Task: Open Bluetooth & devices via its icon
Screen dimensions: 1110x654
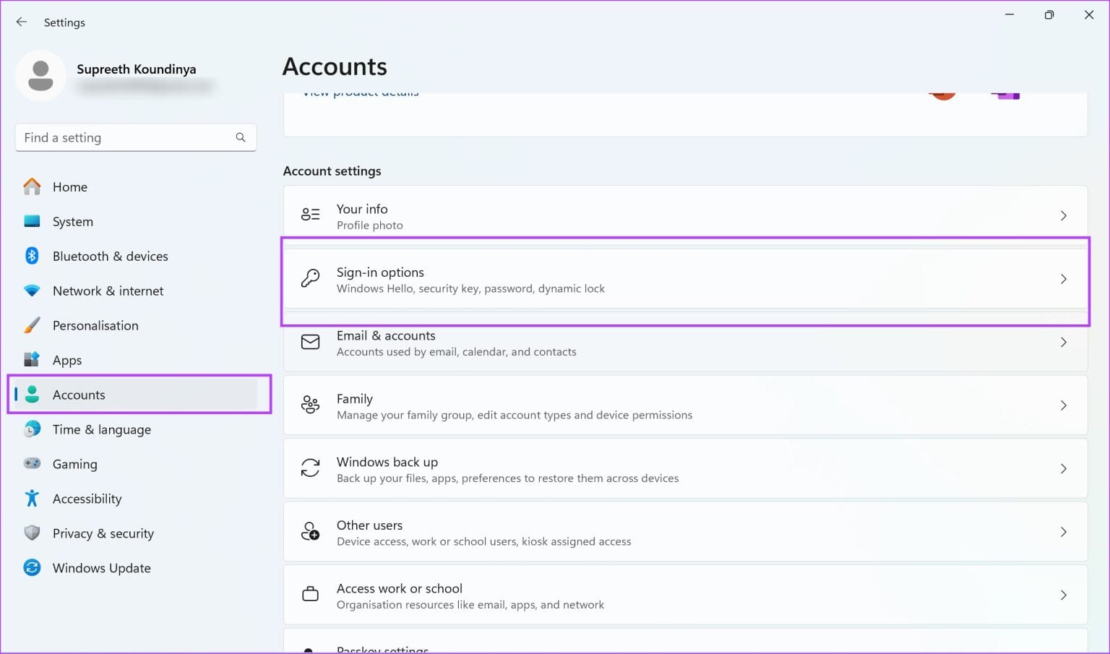Action: click(32, 256)
